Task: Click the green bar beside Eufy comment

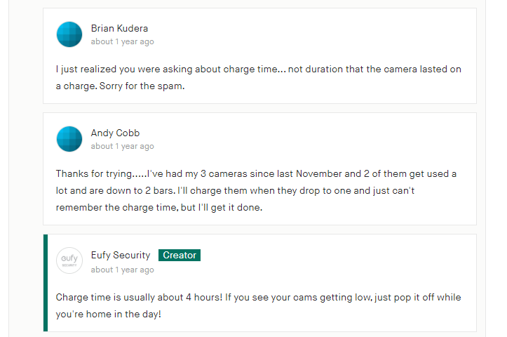Action: tap(46, 283)
